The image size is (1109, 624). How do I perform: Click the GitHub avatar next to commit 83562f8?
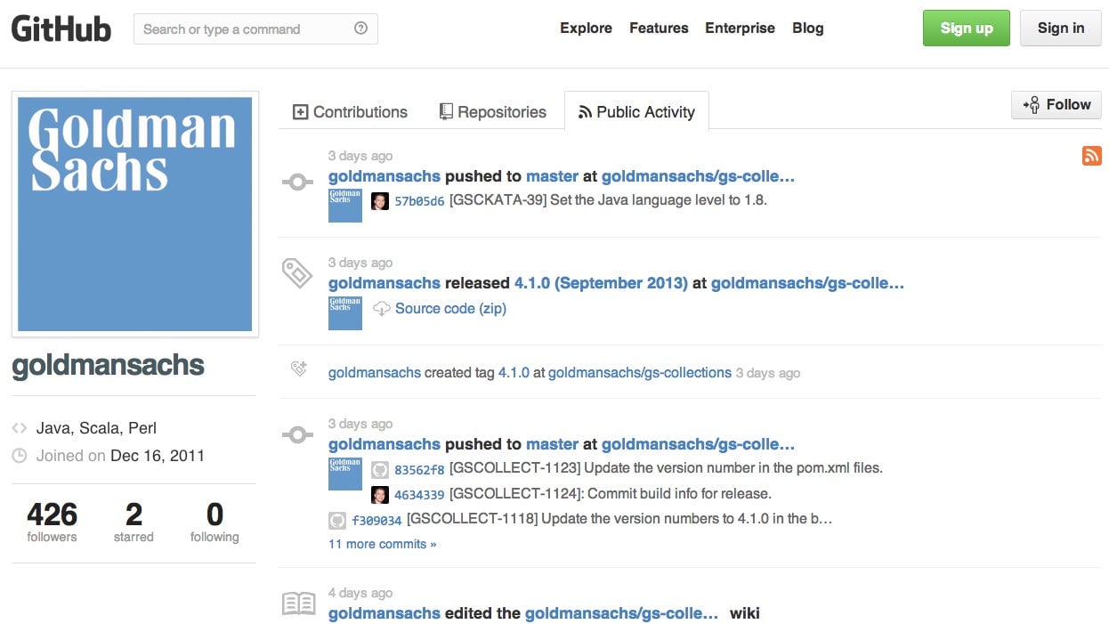click(380, 469)
